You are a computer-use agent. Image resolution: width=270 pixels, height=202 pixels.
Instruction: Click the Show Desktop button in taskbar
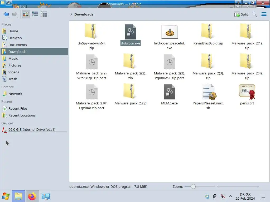pos(263,196)
